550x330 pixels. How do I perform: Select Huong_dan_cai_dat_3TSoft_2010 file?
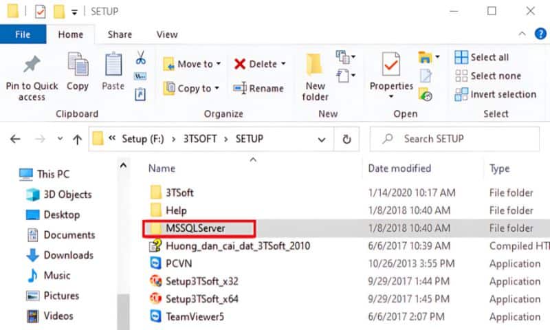coord(230,246)
